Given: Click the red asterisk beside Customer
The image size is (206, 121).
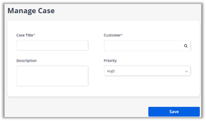Looking at the screenshot, I should point(122,35).
